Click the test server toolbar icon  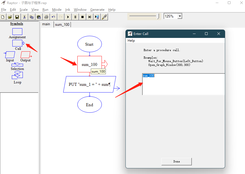[97, 17]
